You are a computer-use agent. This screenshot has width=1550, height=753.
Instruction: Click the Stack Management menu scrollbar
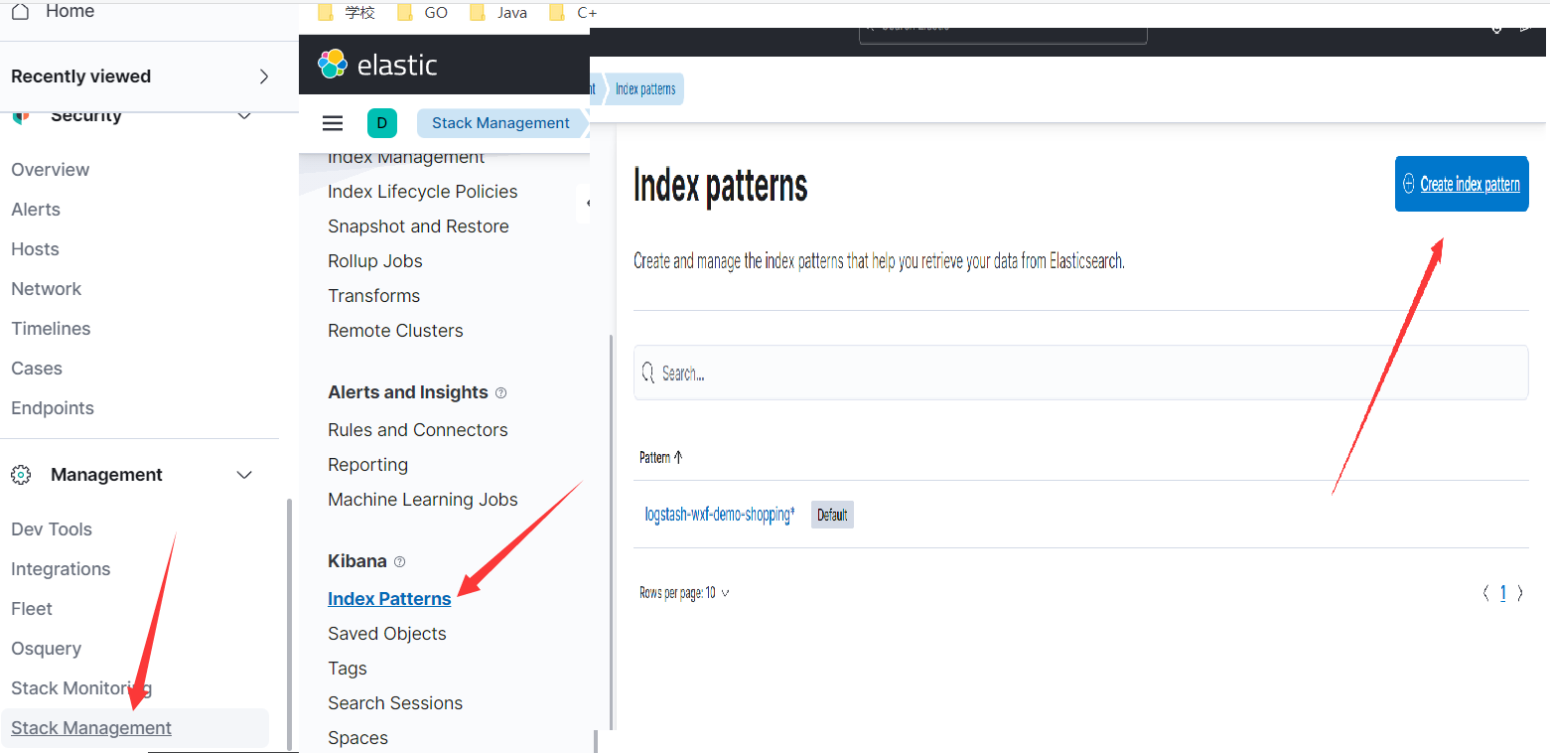[x=612, y=531]
